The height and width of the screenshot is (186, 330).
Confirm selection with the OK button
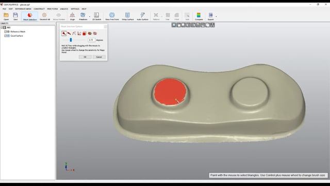coord(85,57)
